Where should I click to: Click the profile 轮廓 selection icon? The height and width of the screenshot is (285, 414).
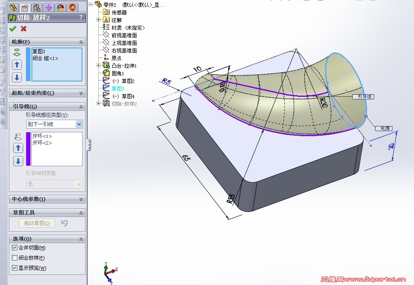click(17, 52)
